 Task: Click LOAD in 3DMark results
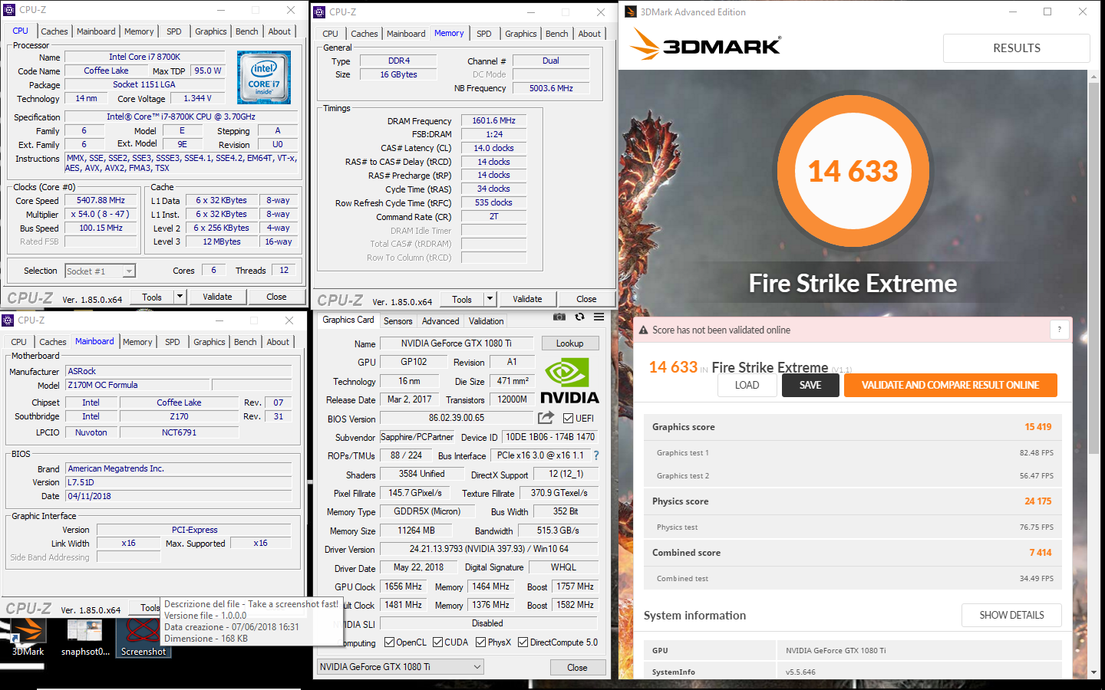747,385
